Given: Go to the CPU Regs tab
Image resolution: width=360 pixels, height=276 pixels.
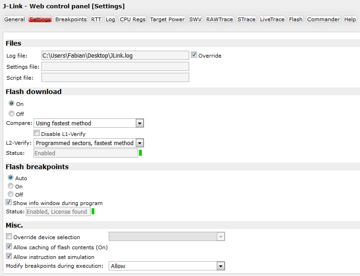Looking at the screenshot, I should [x=133, y=19].
